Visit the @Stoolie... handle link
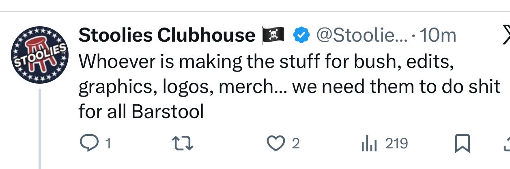 point(362,36)
